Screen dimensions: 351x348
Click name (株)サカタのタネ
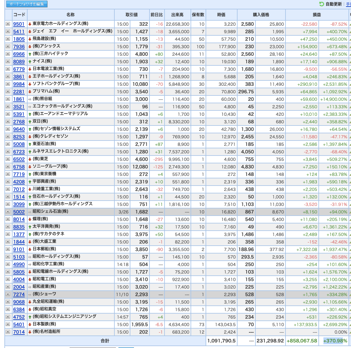click(49, 234)
